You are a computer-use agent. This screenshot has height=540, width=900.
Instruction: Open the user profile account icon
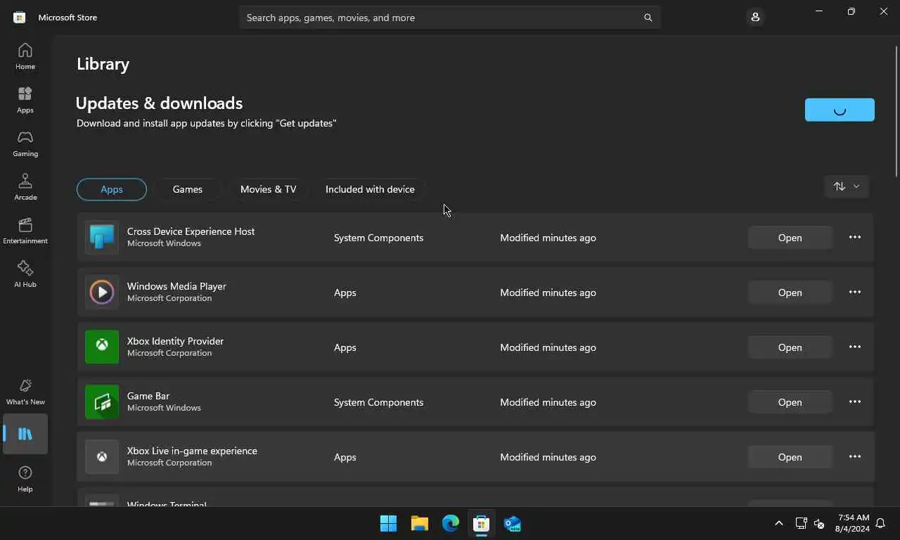pyautogui.click(x=755, y=17)
